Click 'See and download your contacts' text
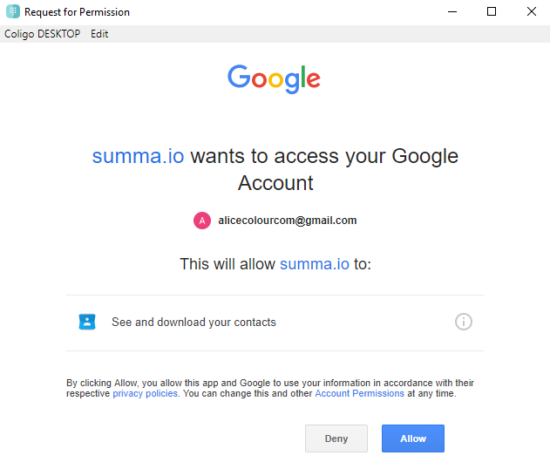Image resolution: width=550 pixels, height=469 pixels. (x=194, y=323)
